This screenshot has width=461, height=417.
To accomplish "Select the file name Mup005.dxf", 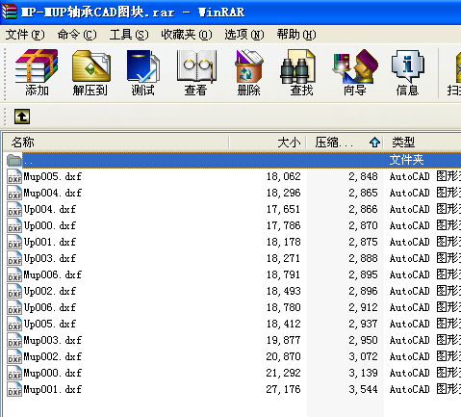I will pos(53,176).
